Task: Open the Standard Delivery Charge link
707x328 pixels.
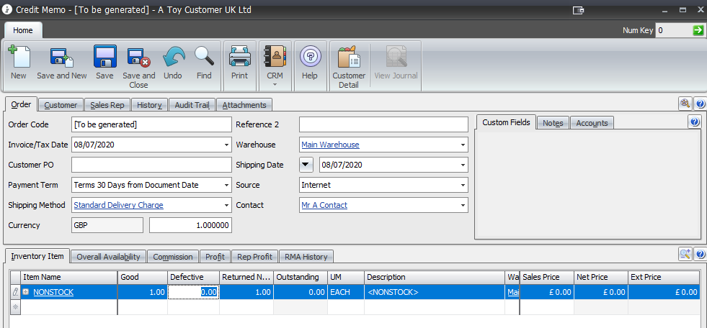Action: (118, 206)
